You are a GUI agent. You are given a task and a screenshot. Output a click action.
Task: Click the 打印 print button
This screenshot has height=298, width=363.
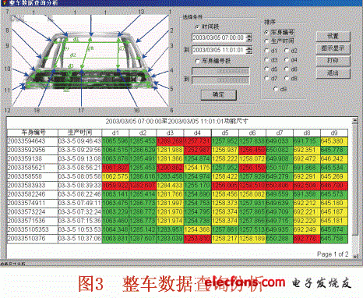pyautogui.click(x=333, y=61)
